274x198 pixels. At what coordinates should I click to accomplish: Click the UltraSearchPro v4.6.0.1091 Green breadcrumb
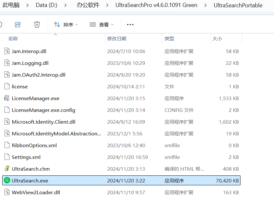coord(156,5)
